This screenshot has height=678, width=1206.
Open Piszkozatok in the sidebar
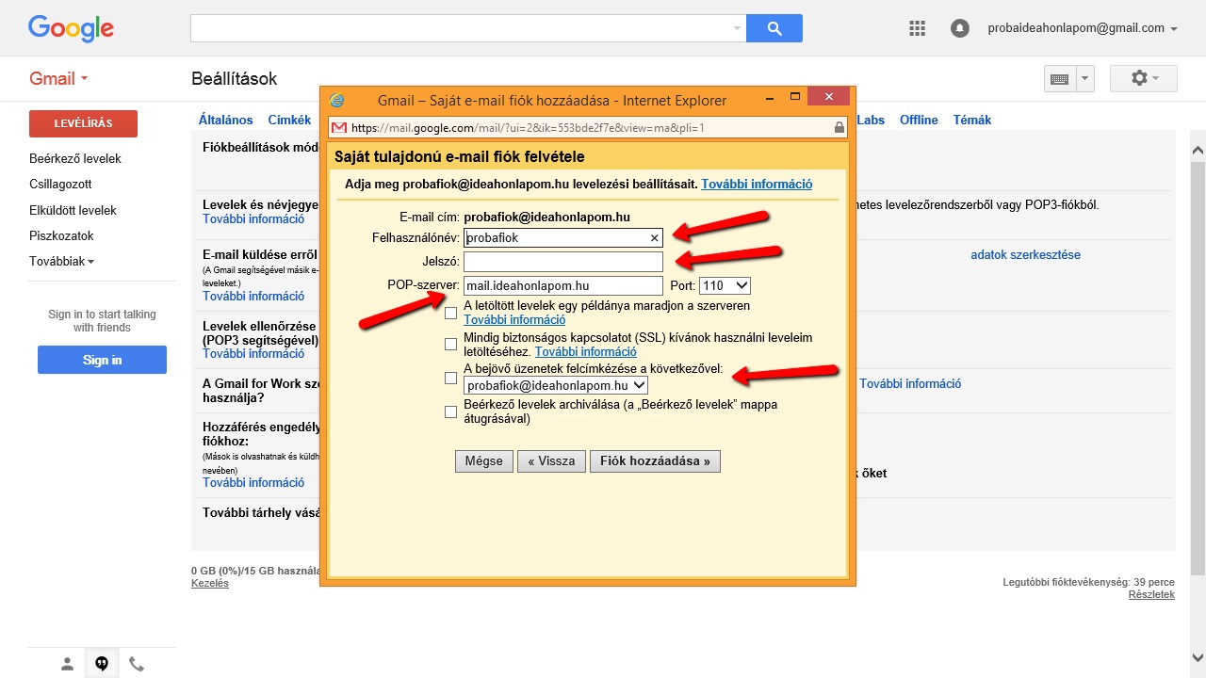click(61, 235)
